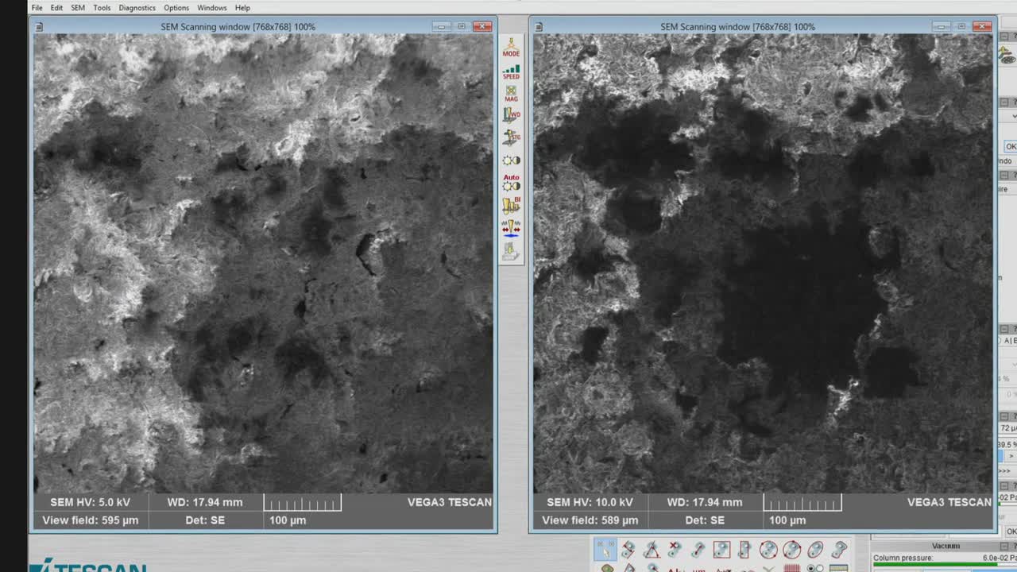The width and height of the screenshot is (1017, 572).
Task: Click the STG stage control icon
Action: [x=511, y=137]
